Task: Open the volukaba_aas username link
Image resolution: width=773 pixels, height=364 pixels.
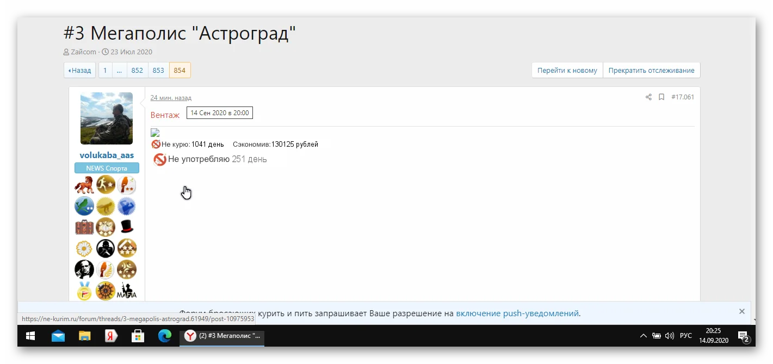Action: pos(107,155)
